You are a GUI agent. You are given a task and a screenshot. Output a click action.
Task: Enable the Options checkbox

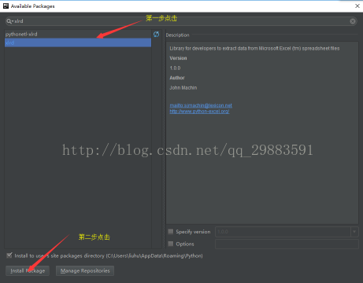[171, 244]
